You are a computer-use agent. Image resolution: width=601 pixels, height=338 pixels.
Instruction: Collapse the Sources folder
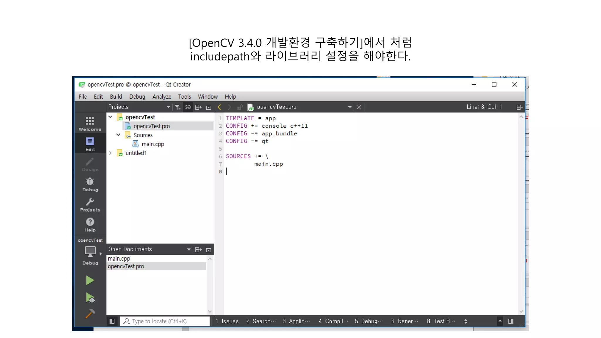coord(118,135)
